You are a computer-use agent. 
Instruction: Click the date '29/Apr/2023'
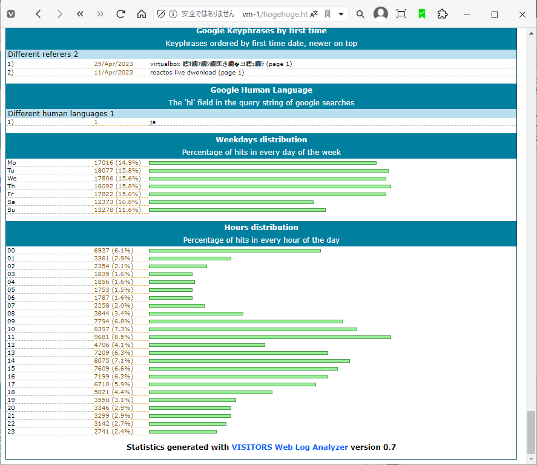coord(113,64)
